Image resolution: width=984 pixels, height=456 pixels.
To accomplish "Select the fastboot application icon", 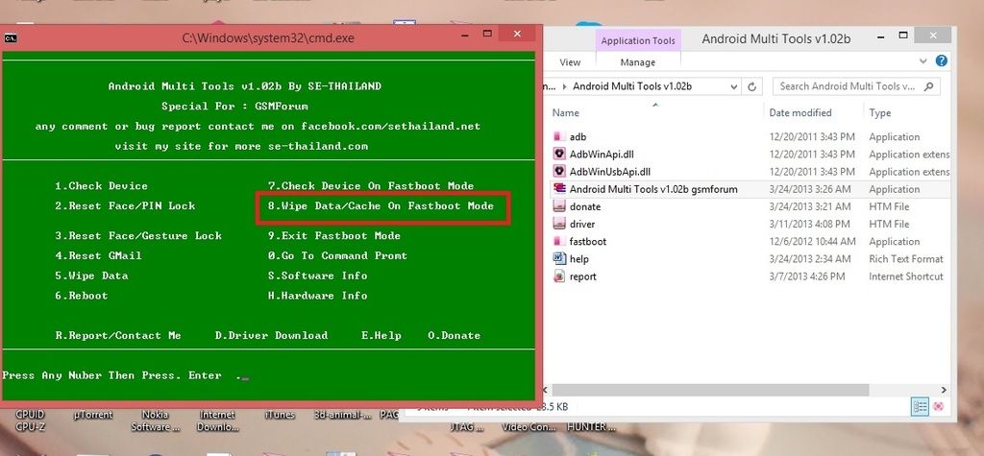I will [x=559, y=241].
